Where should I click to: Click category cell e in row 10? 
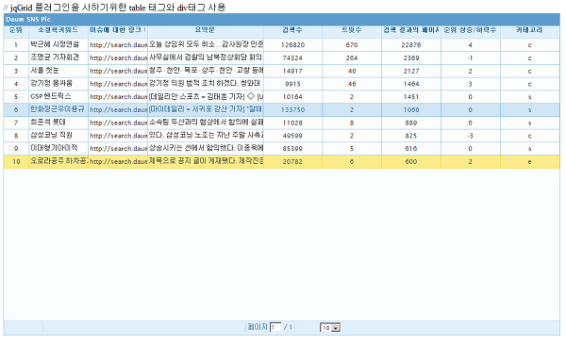pyautogui.click(x=529, y=162)
